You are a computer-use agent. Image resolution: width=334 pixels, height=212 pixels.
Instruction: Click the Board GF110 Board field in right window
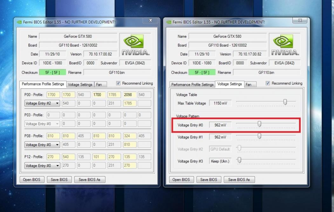228,45
